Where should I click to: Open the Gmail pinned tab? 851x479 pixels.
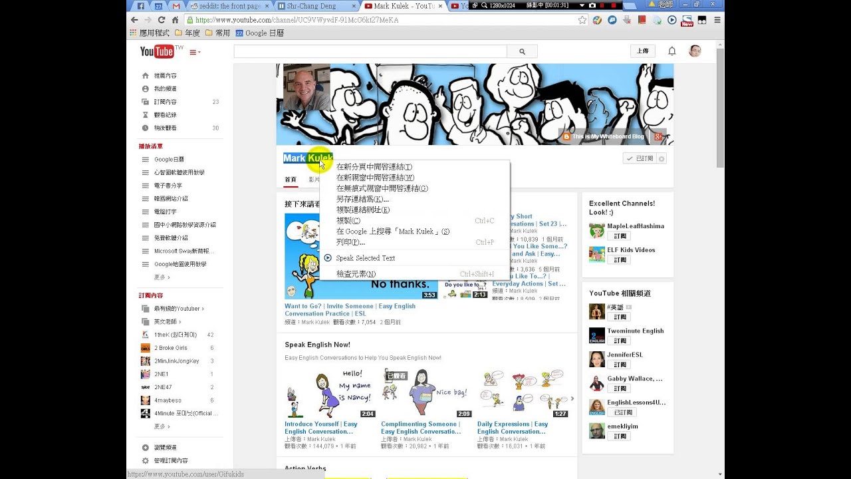pos(176,6)
